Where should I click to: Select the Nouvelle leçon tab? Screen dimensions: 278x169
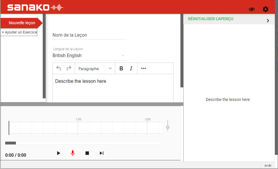(22, 23)
